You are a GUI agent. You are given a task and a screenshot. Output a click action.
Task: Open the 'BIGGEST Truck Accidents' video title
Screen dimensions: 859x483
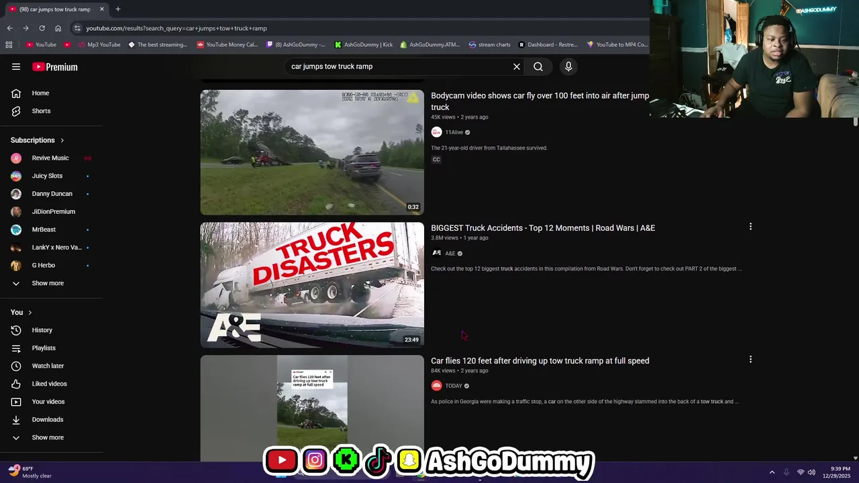[x=543, y=228]
